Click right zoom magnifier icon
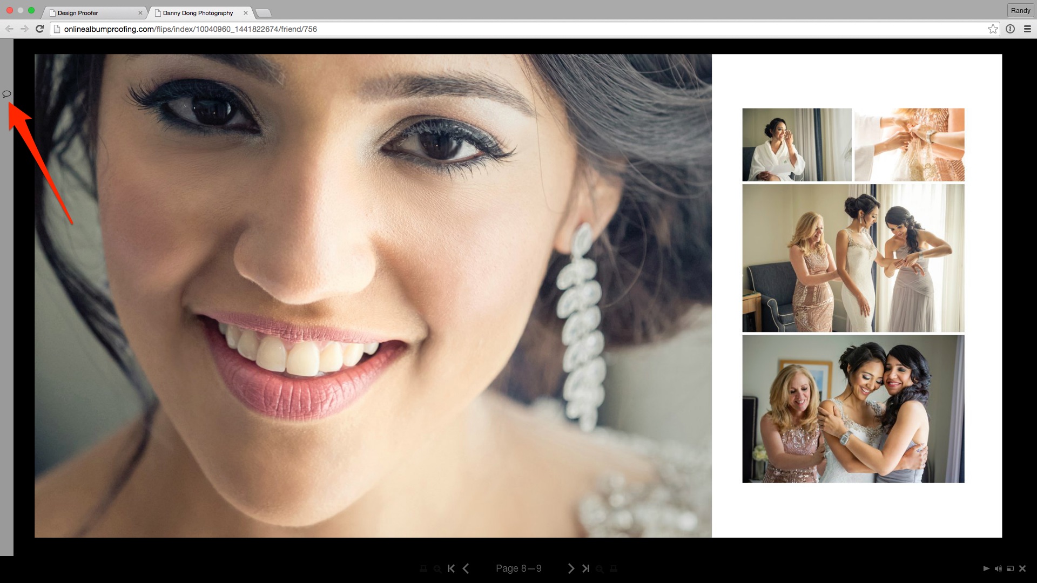 click(600, 569)
